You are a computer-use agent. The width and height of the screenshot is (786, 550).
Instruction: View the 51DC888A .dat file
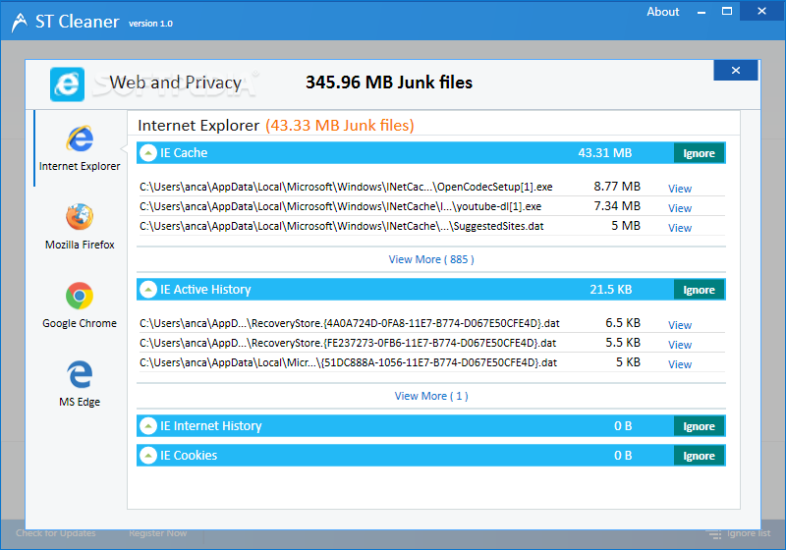680,364
